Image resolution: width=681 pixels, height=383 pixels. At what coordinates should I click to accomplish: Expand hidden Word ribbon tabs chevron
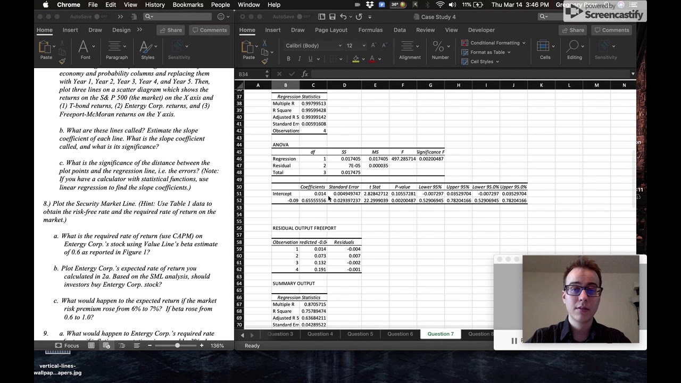(139, 30)
